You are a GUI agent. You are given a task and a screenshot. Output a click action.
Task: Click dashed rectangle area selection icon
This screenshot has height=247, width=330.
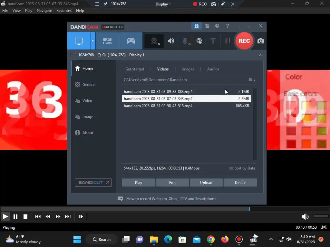pyautogui.click(x=73, y=55)
